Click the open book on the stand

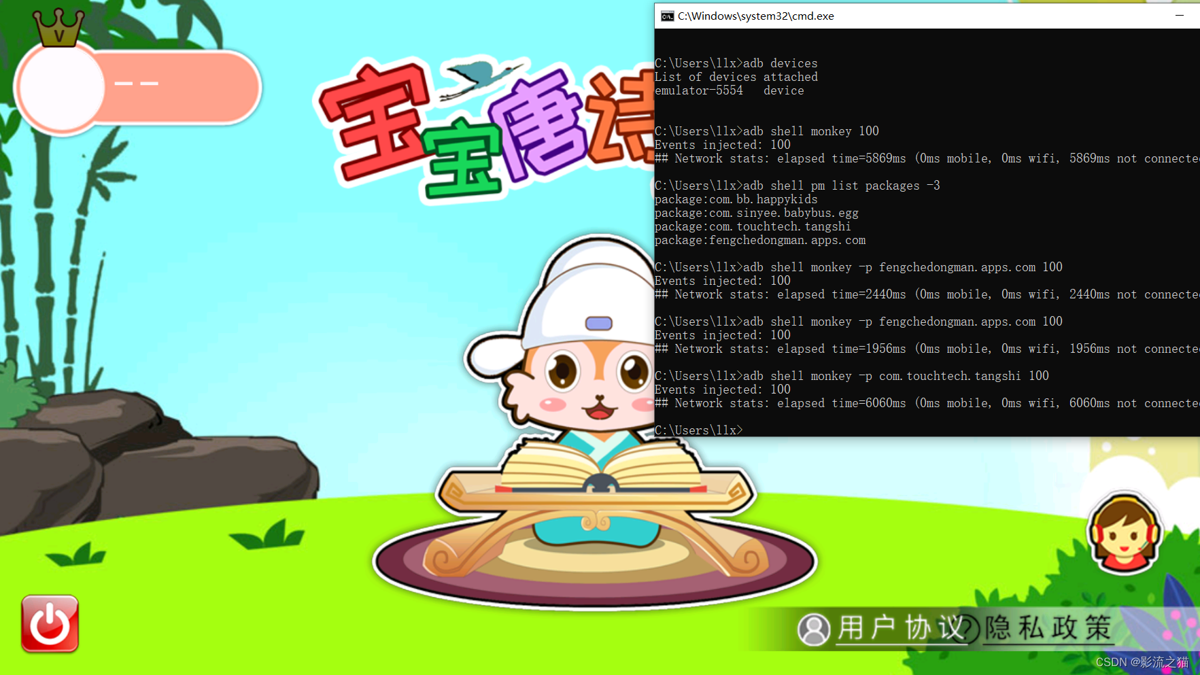(x=598, y=469)
